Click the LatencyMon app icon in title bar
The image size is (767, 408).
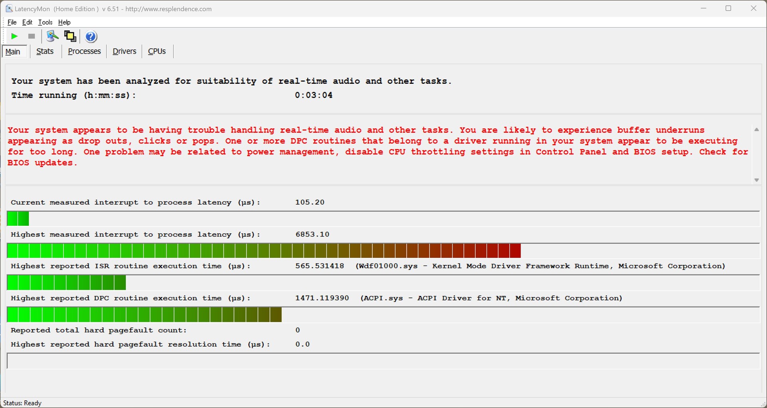point(9,8)
